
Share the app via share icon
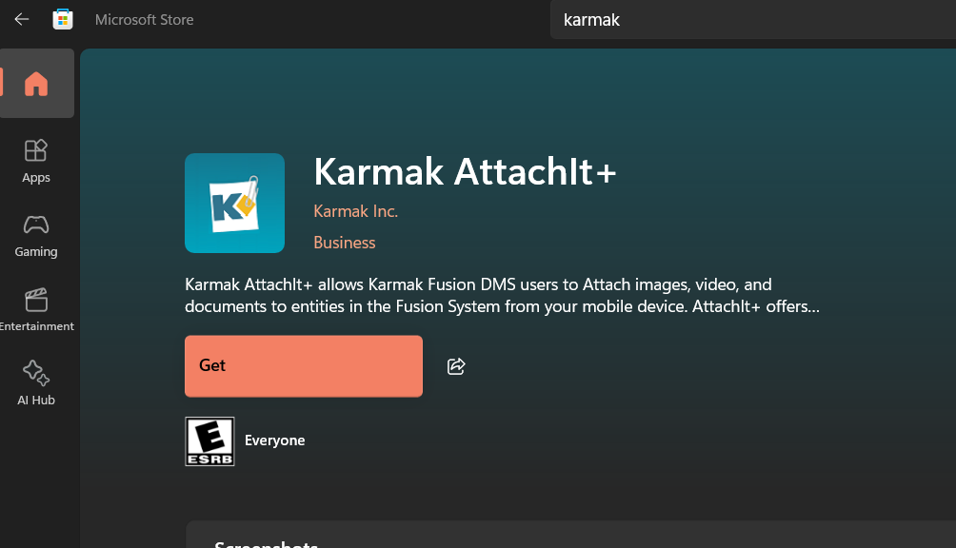click(x=456, y=366)
